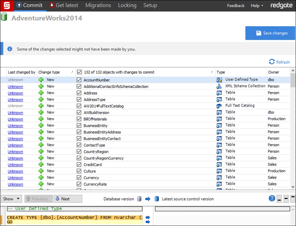Sort by the Change type column header
Viewport: 296px width, 226px height.
pos(49,72)
